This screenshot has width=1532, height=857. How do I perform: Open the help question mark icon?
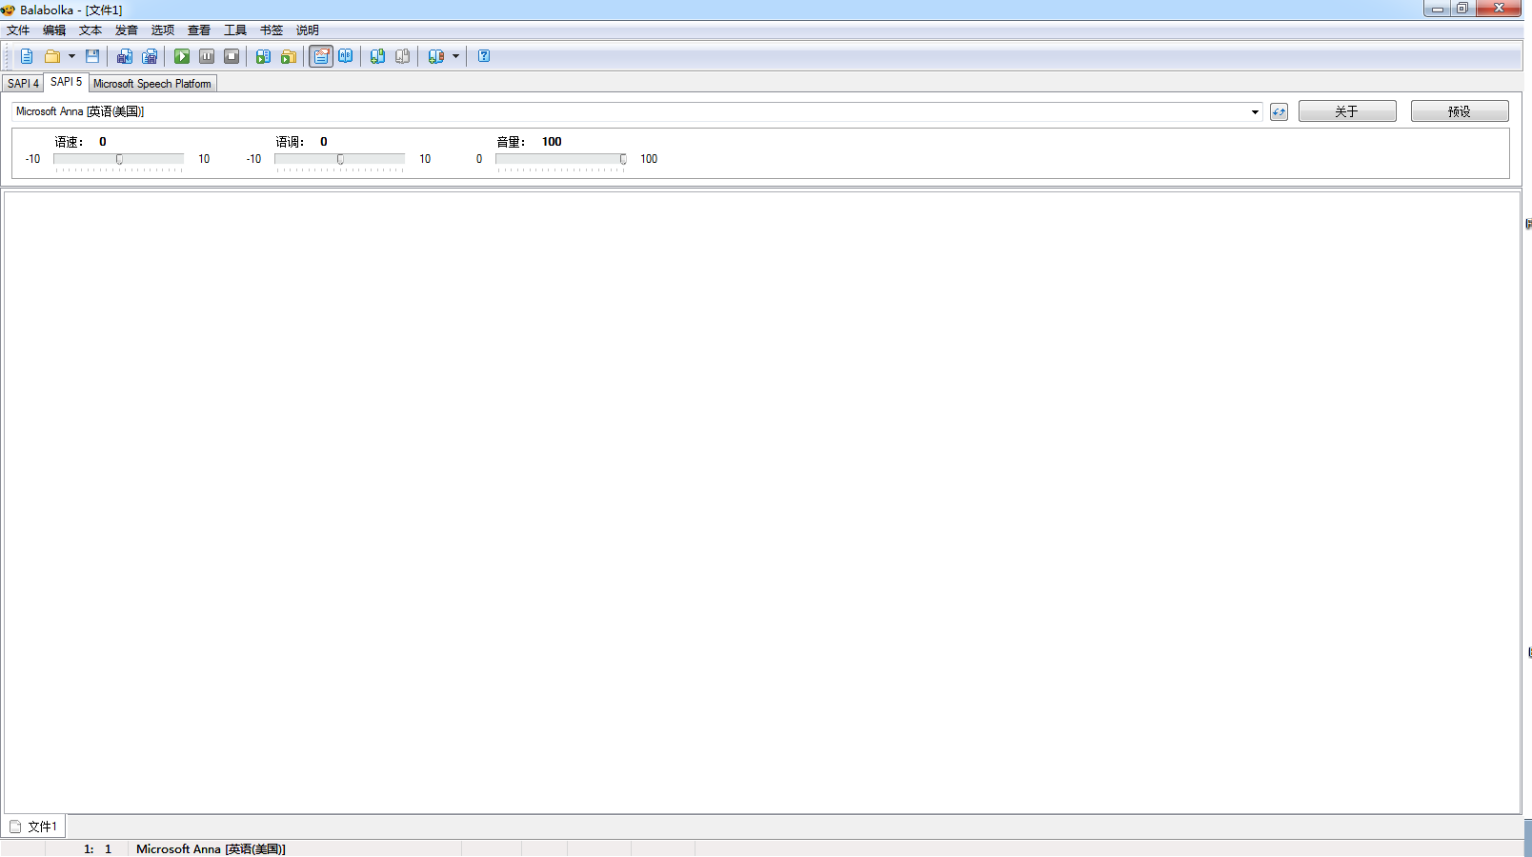click(x=484, y=56)
